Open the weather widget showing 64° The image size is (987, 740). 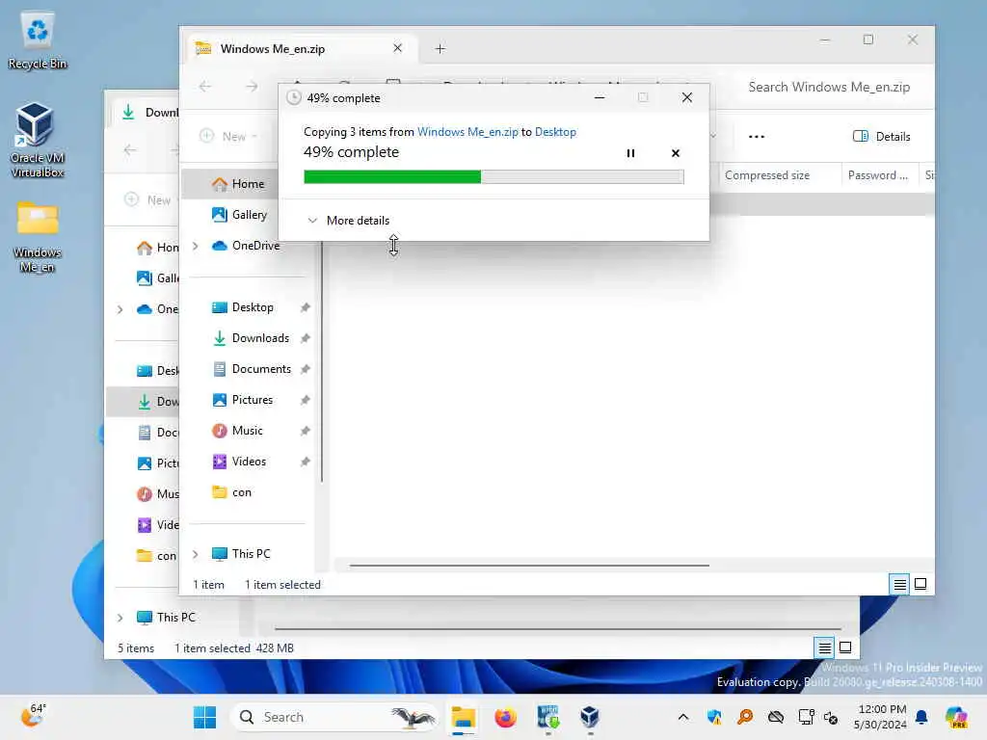pos(34,716)
